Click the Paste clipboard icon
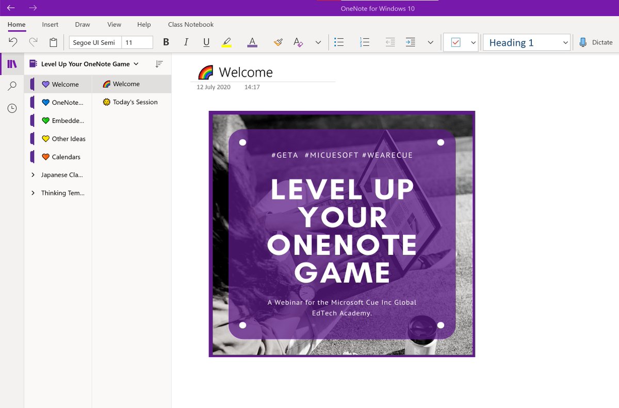 53,42
